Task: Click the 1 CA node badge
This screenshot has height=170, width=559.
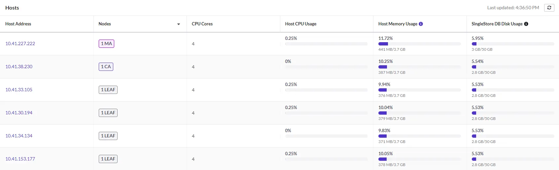Action: 106,67
